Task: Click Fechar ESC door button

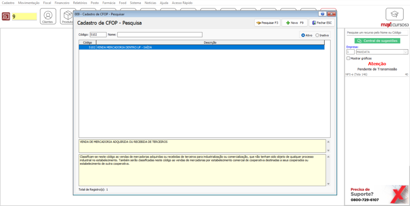Action: (x=322, y=23)
